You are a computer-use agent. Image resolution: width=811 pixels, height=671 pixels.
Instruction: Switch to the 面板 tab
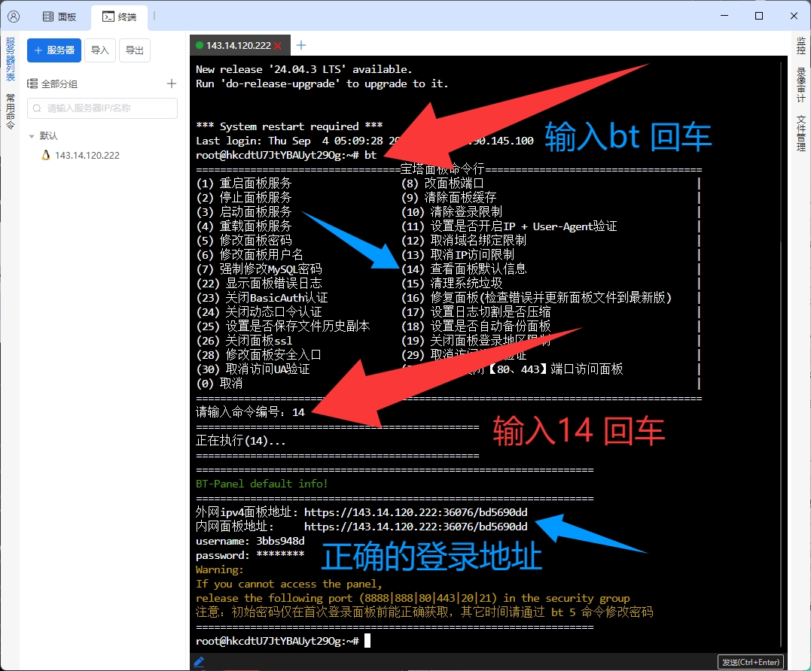click(x=59, y=17)
